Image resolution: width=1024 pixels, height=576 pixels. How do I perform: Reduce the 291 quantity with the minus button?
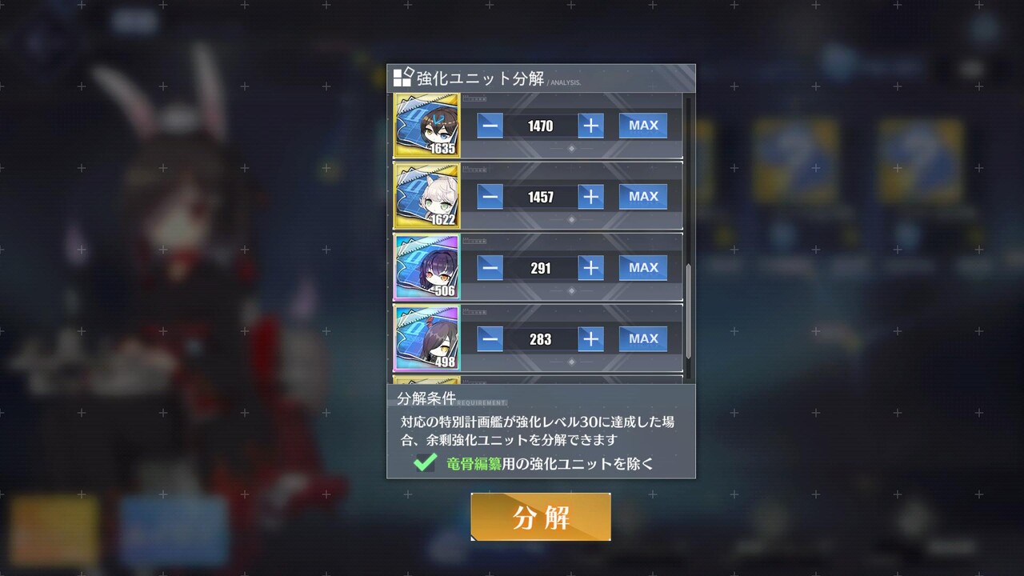pos(490,268)
